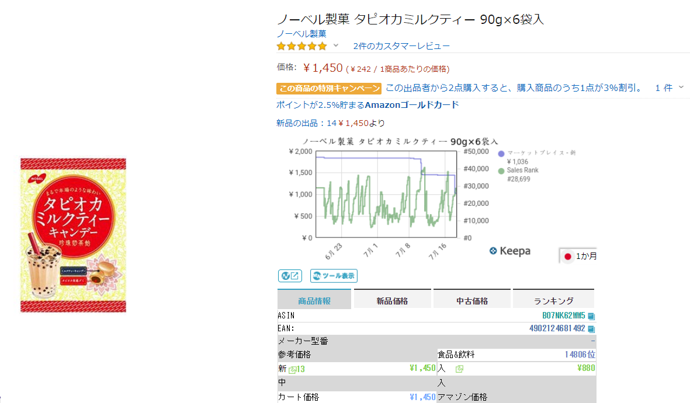Select the 中古価格 tab
690x403 pixels.
pos(472,301)
